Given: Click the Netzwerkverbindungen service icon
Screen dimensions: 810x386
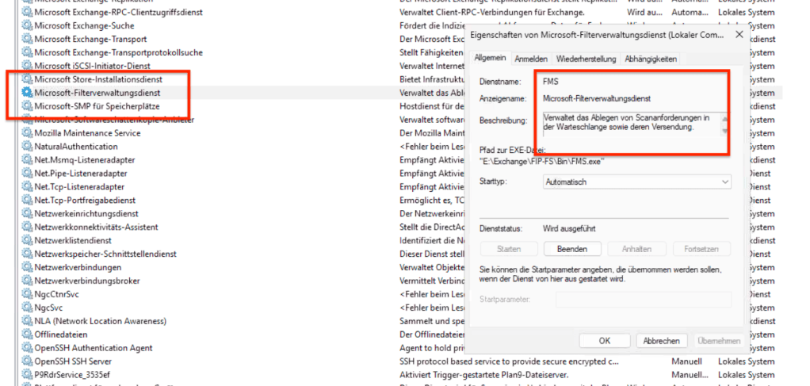Looking at the screenshot, I should tap(28, 267).
